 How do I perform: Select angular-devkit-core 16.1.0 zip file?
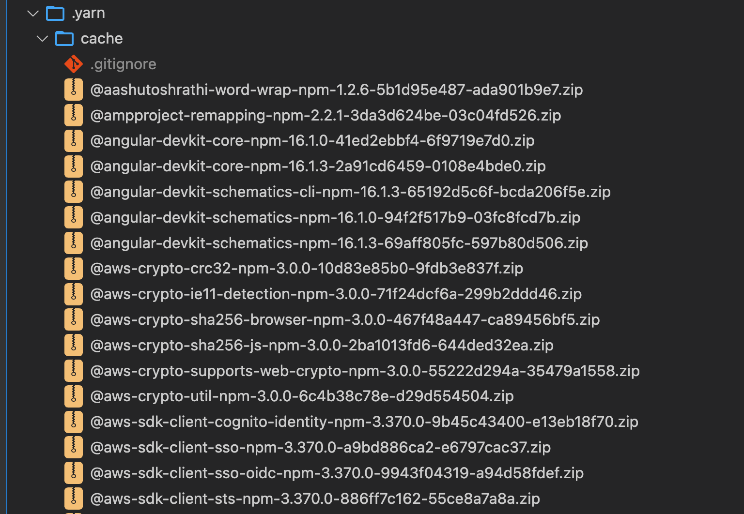tap(312, 141)
